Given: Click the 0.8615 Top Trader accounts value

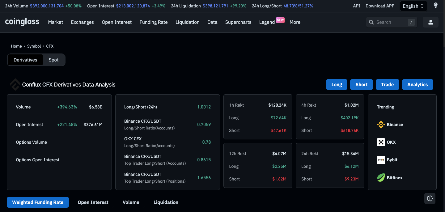Looking at the screenshot, I should (x=204, y=160).
